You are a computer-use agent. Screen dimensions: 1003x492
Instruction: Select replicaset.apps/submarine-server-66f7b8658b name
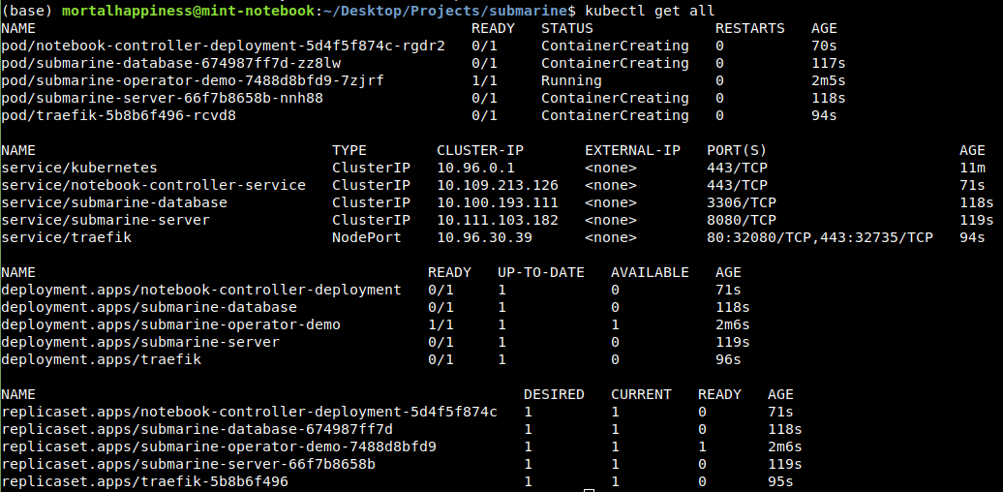pyautogui.click(x=189, y=464)
